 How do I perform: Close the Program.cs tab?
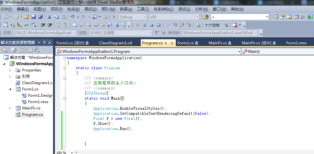[172, 43]
